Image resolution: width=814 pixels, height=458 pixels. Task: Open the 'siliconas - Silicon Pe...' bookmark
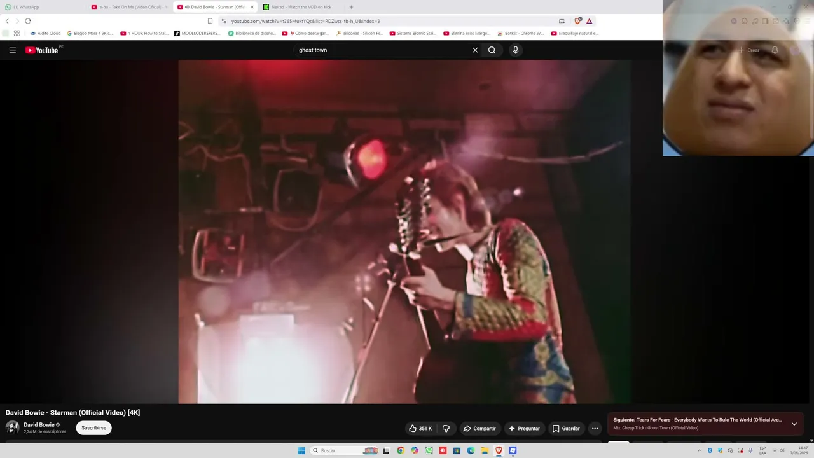pos(359,33)
